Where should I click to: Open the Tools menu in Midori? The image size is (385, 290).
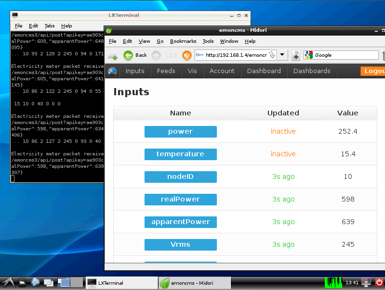[208, 41]
